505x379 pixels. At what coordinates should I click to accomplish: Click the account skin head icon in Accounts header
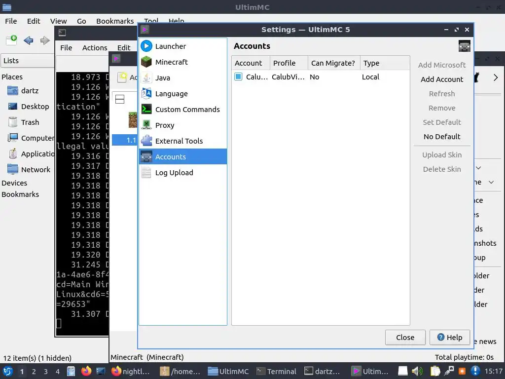[x=464, y=46]
